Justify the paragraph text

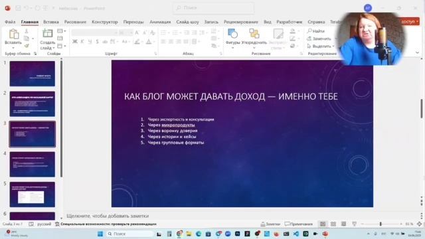coord(186,41)
